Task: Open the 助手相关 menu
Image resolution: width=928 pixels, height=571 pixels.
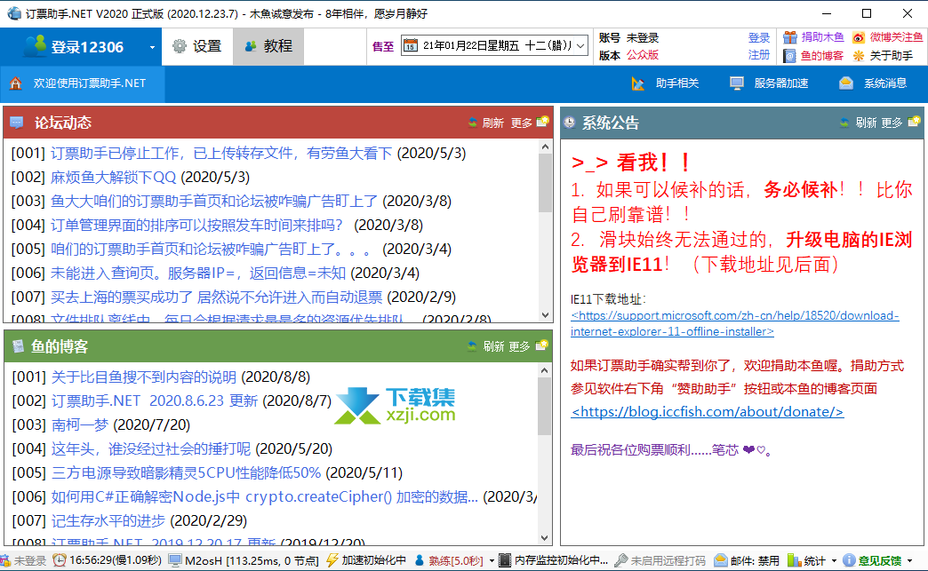Action: [665, 83]
